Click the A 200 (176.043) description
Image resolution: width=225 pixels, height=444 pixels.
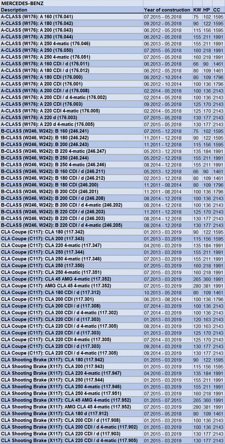pos(71,30)
